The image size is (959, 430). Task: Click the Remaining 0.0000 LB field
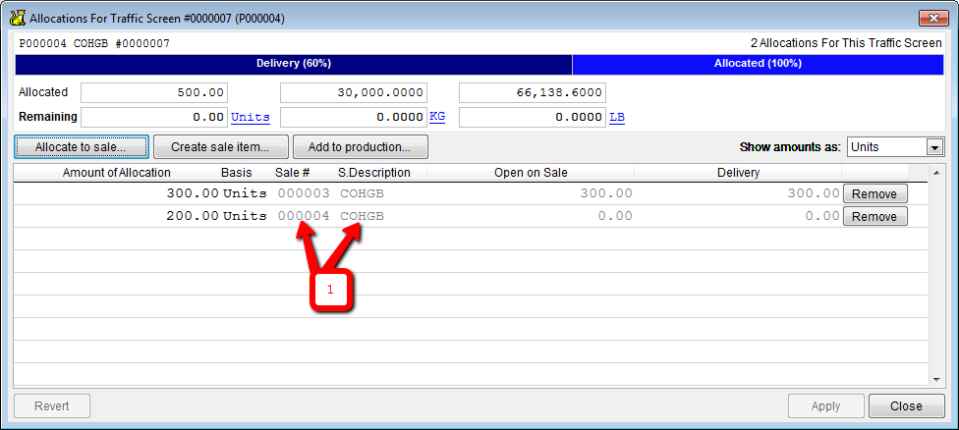[x=533, y=117]
